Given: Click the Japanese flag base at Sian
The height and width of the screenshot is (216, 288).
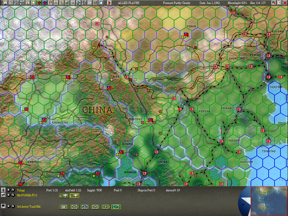Looking at the screenshot, I should [127, 77].
